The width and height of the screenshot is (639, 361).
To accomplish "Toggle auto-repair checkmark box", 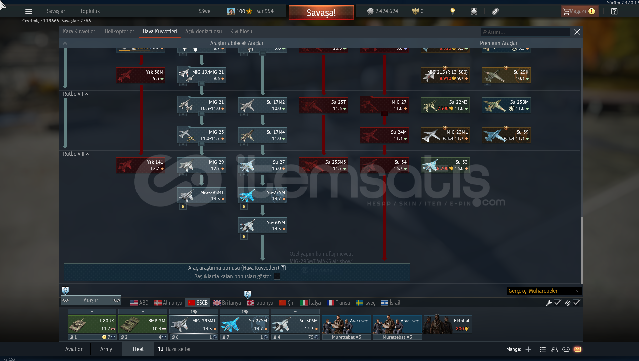I will pyautogui.click(x=557, y=303).
